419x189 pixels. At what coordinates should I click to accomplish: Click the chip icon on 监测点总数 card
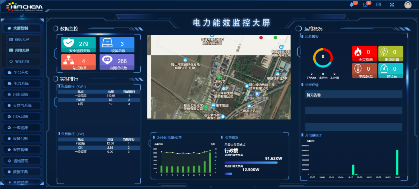(x=107, y=60)
